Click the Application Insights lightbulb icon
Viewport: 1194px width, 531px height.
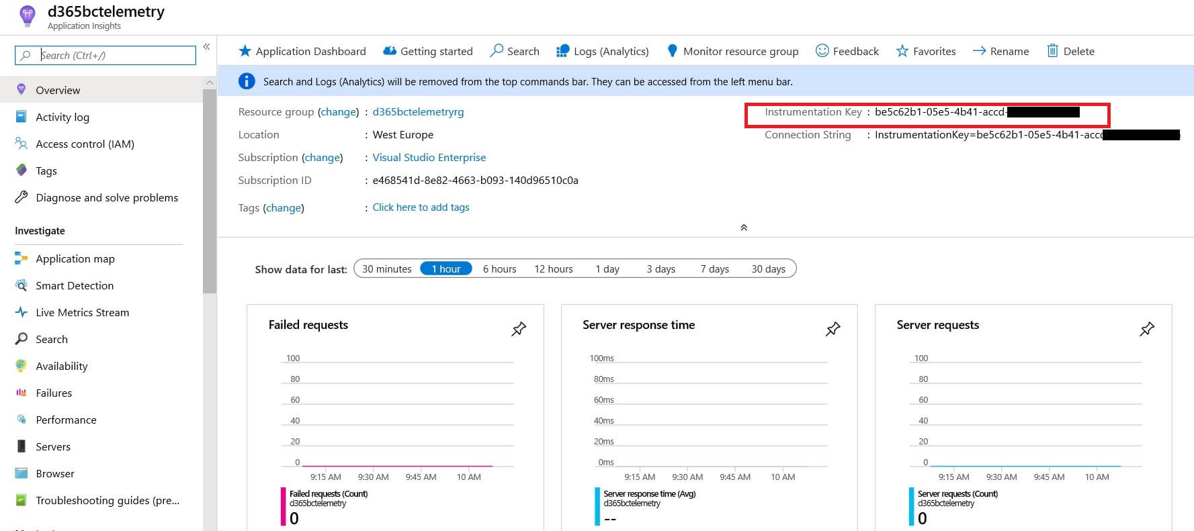(x=27, y=15)
